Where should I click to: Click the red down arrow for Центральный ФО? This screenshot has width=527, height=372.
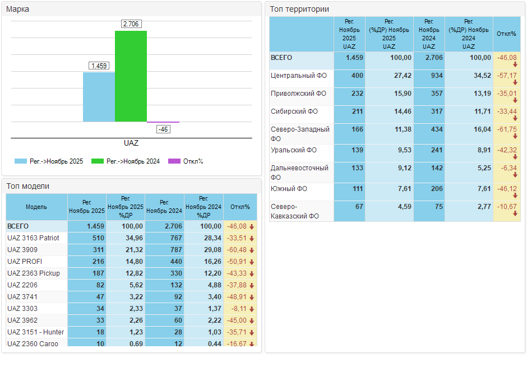click(515, 82)
